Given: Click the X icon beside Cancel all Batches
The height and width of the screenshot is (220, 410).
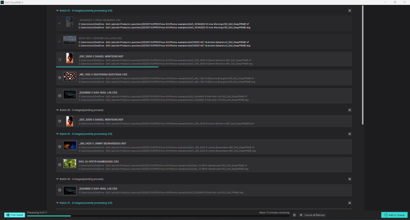Looking at the screenshot, I should coord(301,215).
